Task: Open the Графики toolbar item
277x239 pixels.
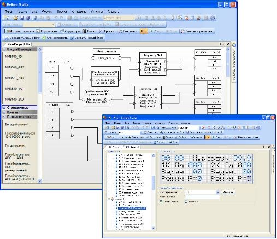Action: coord(108,31)
